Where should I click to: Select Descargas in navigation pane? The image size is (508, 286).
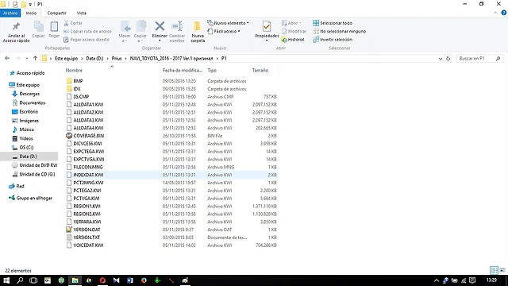[29, 94]
